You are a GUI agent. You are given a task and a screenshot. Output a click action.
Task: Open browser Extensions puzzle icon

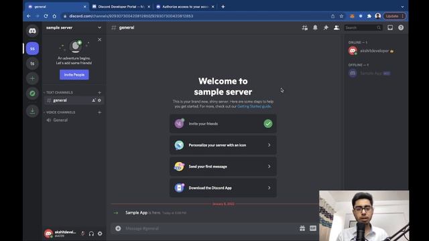click(369, 16)
